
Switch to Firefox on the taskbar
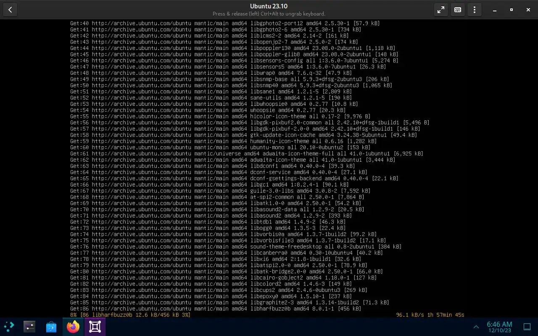pos(73,326)
